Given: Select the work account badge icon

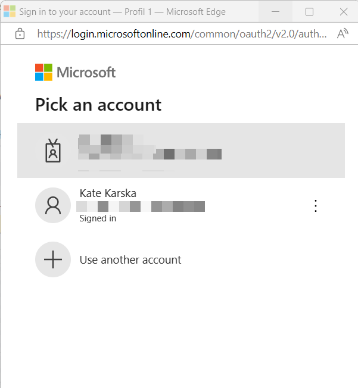Looking at the screenshot, I should (54, 151).
